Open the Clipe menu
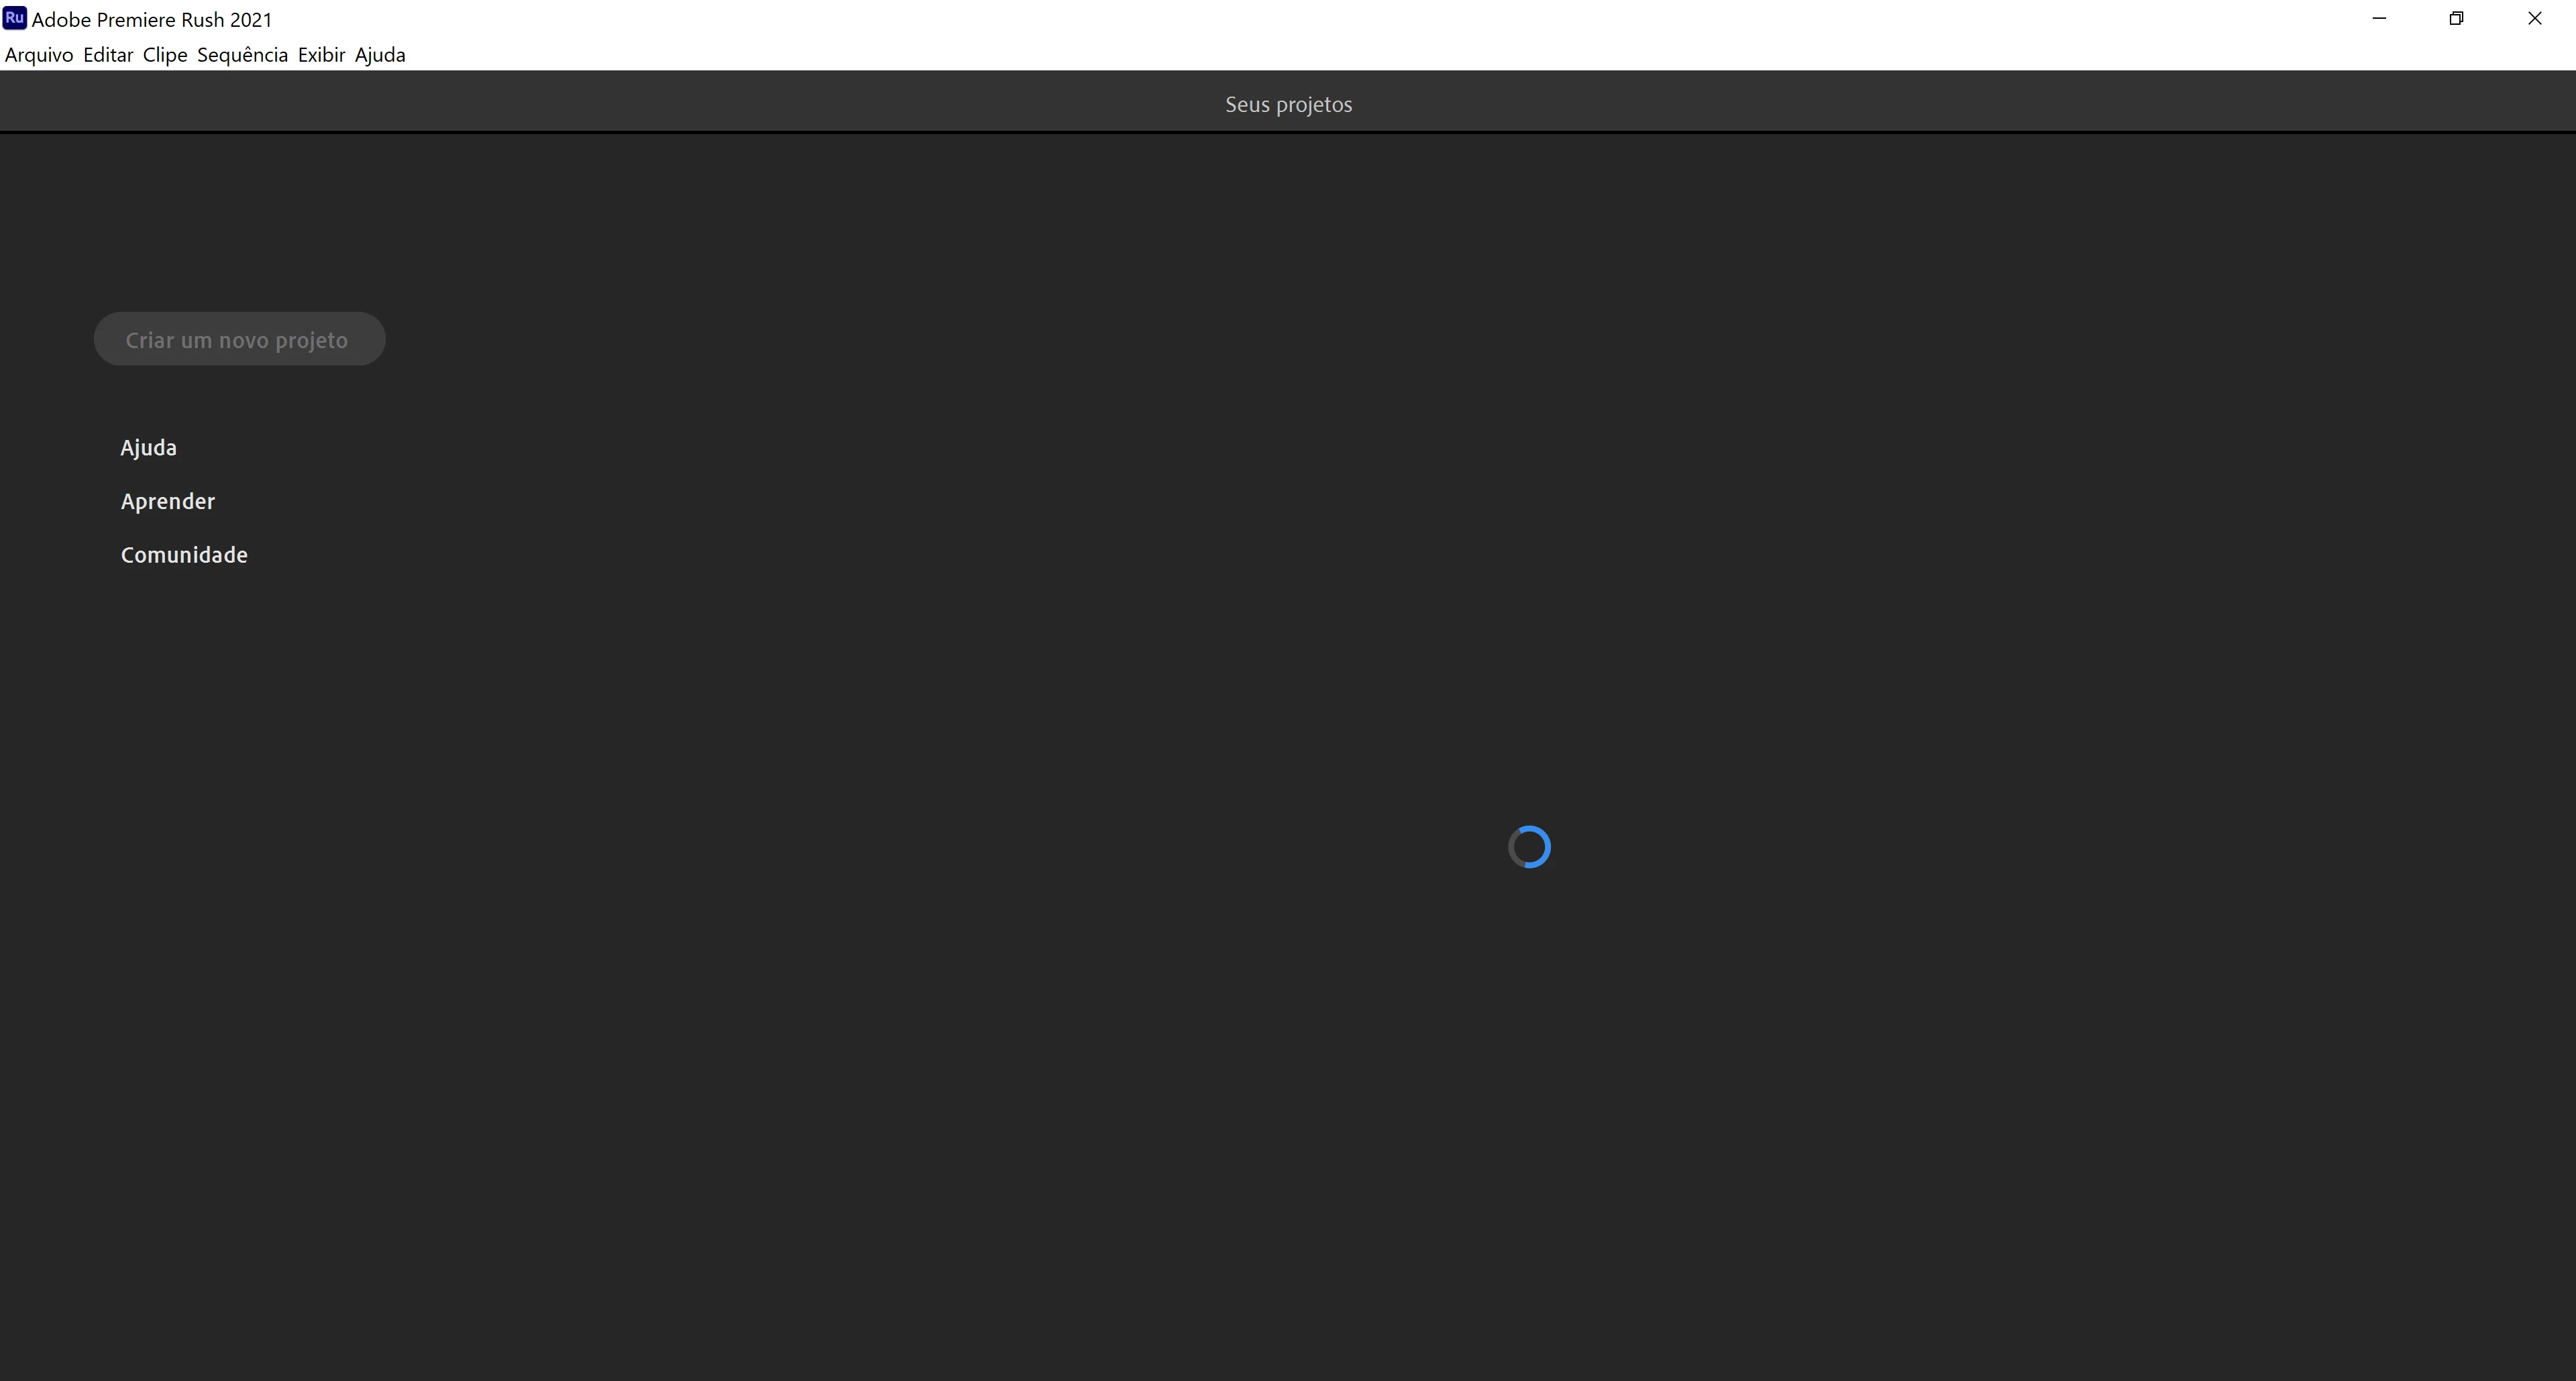Screen dimensions: 2576x1381 pyautogui.click(x=165, y=55)
